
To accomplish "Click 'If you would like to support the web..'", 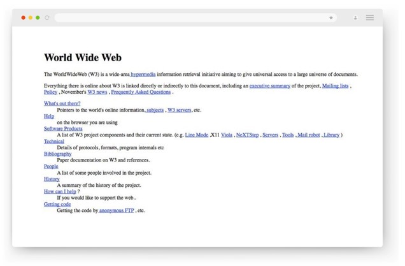I will [x=96, y=198].
